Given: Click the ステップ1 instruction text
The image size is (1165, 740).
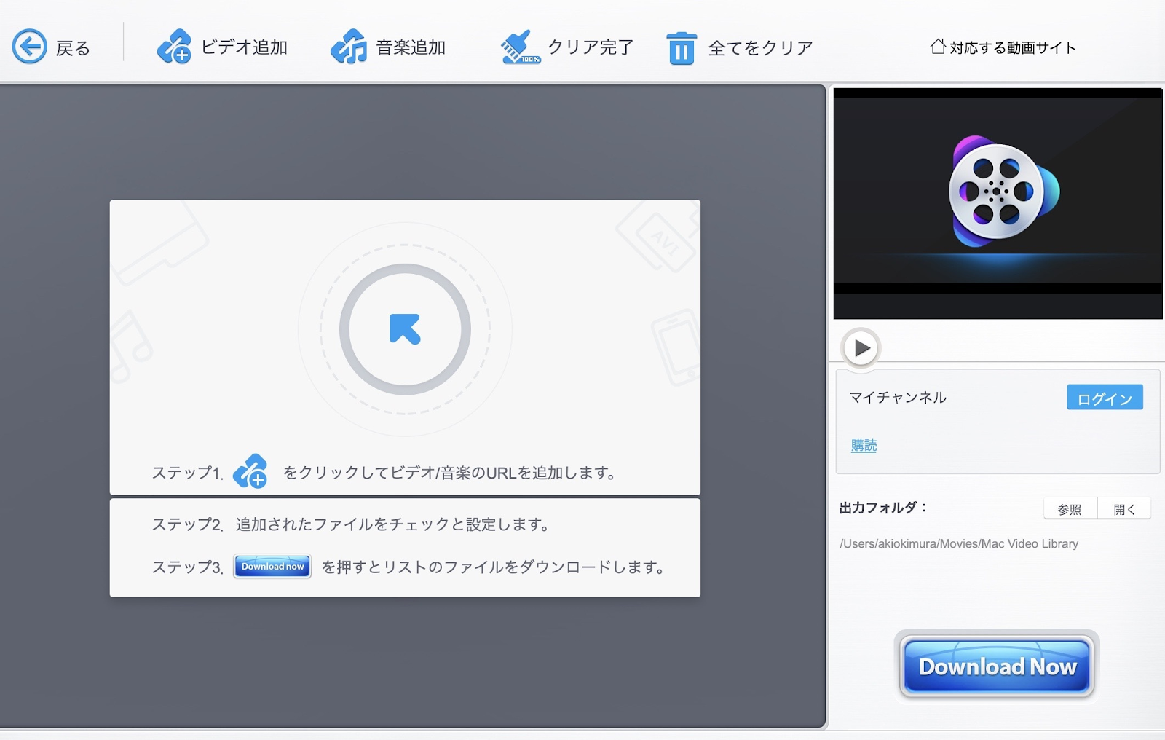Looking at the screenshot, I should 450,473.
